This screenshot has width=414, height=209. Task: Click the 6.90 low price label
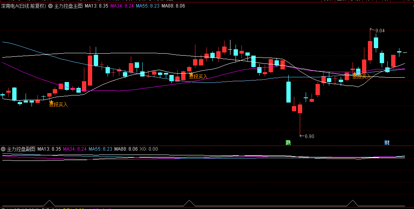[x=310, y=136]
